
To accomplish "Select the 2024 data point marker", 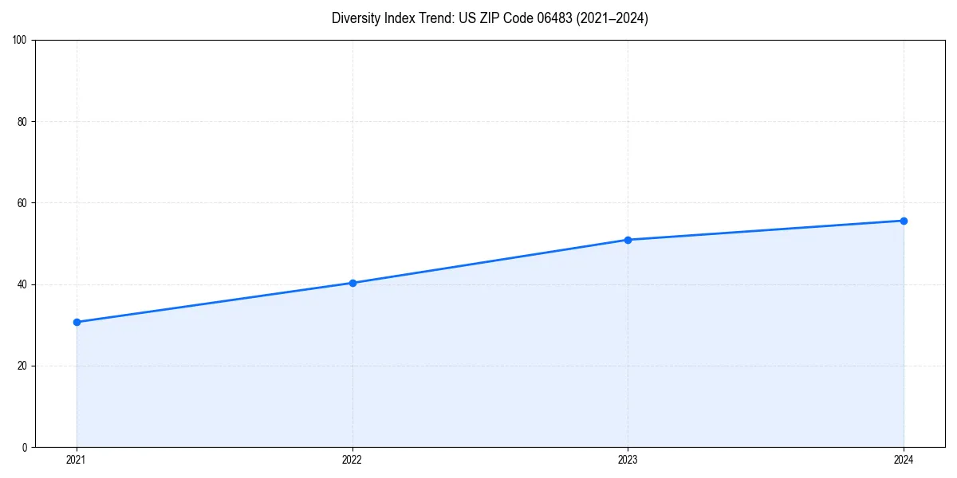I will point(904,220).
